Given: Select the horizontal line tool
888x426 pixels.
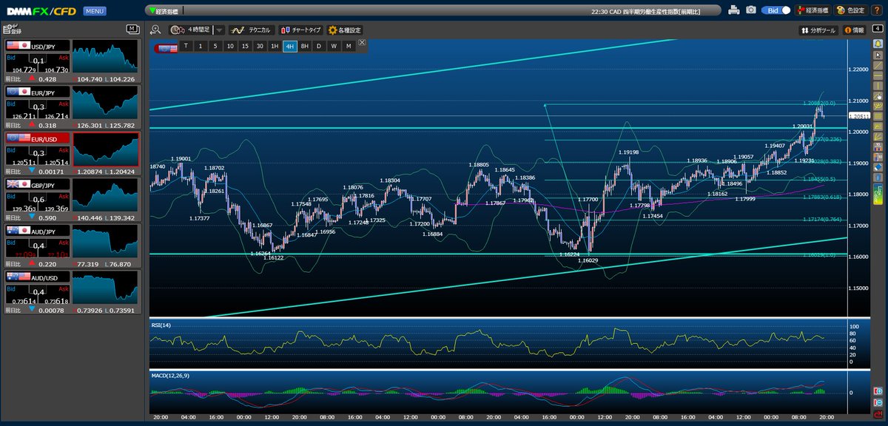Looking at the screenshot, I should coord(878,75).
